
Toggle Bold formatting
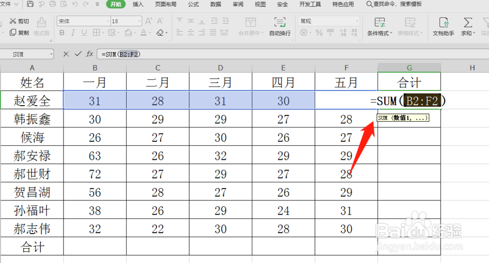click(62, 32)
